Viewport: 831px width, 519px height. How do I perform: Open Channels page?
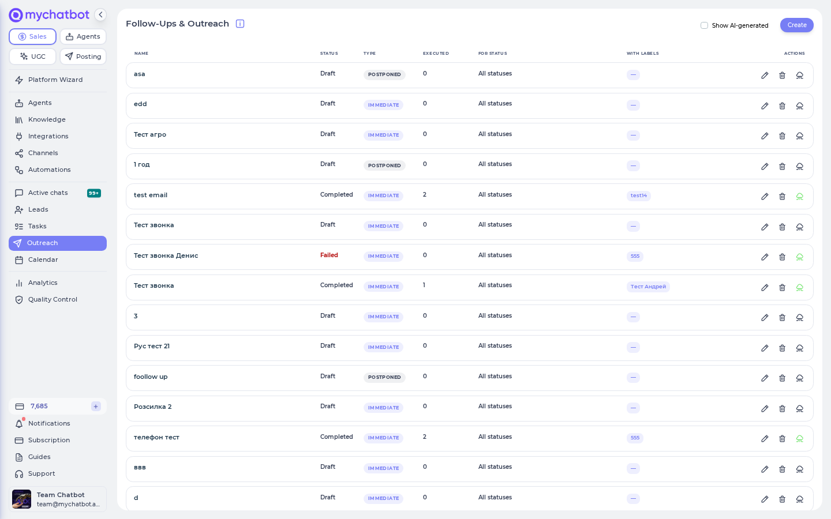[58, 153]
